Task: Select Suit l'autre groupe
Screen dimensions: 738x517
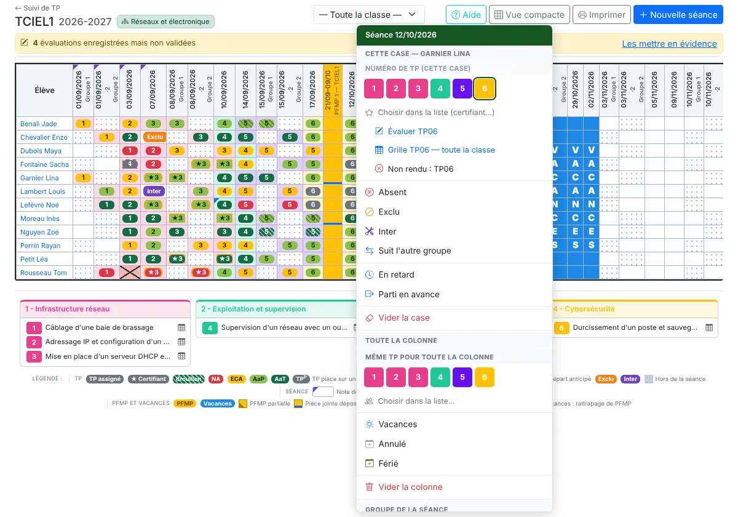Action: coord(454,250)
